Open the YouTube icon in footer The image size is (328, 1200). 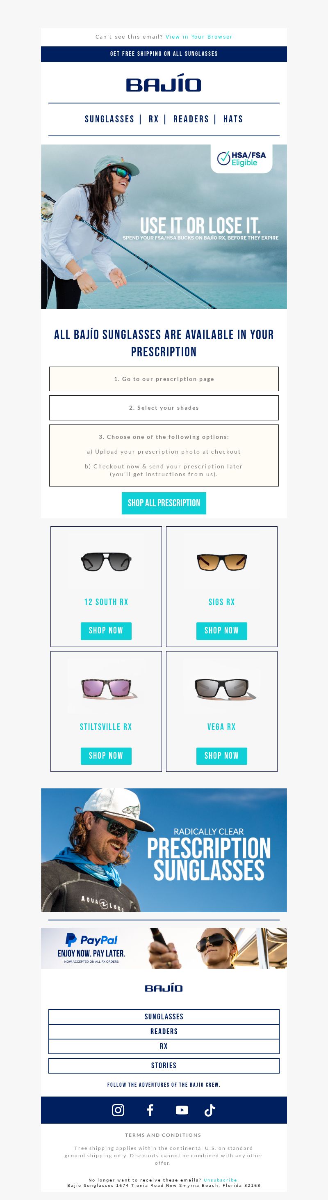pyautogui.click(x=182, y=1110)
